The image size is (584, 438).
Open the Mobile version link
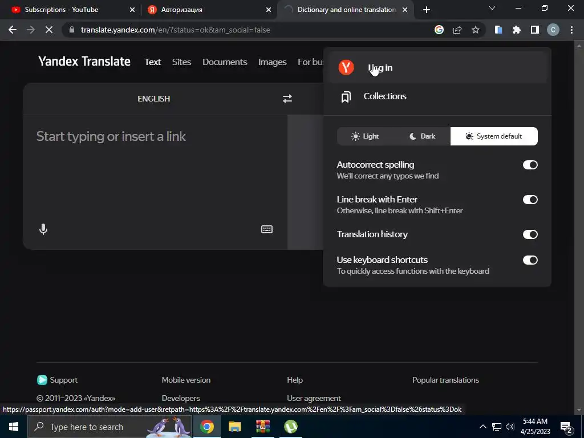click(186, 380)
